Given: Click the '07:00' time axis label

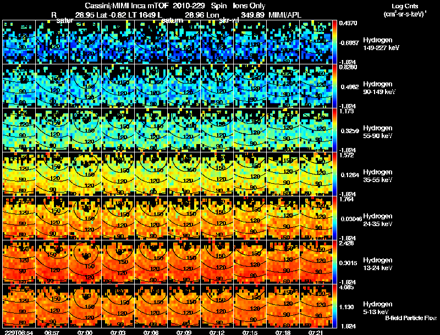Looking at the screenshot, I should pyautogui.click(x=85, y=332).
